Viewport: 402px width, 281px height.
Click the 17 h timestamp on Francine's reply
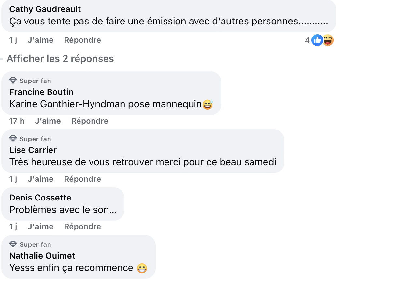point(17,121)
